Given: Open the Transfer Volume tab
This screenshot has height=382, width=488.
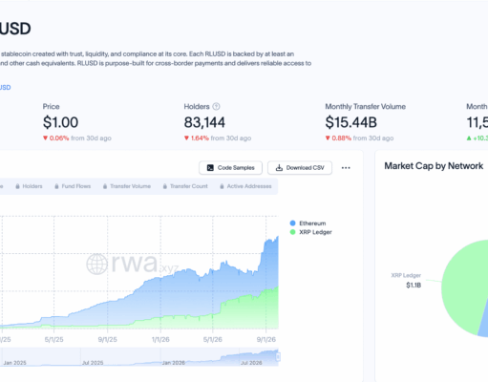Looking at the screenshot, I should click(x=127, y=186).
